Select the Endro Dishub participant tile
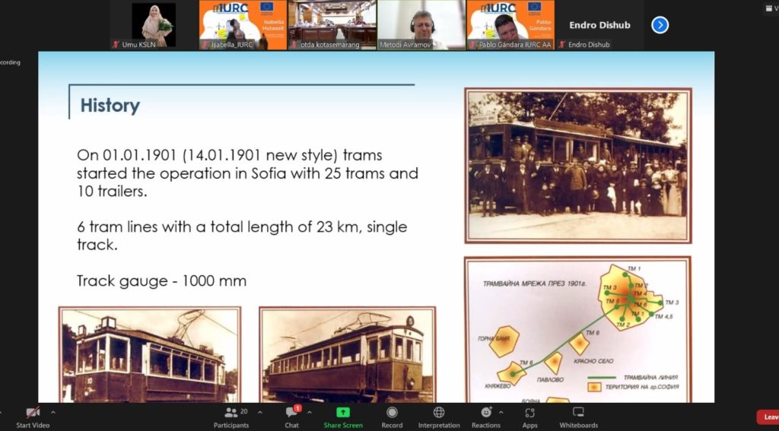The image size is (779, 431). coord(599,25)
